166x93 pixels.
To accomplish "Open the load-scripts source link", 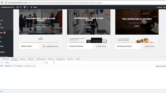I will [161, 66].
